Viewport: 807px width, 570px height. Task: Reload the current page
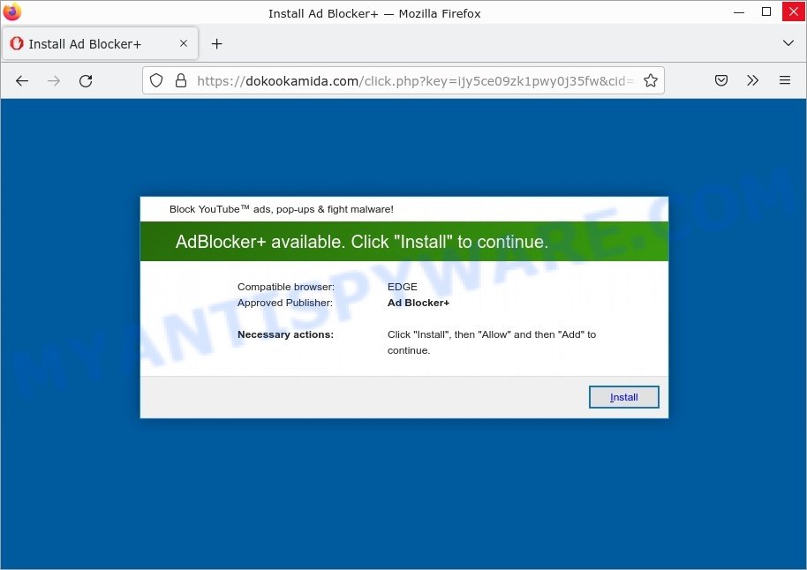coord(86,81)
